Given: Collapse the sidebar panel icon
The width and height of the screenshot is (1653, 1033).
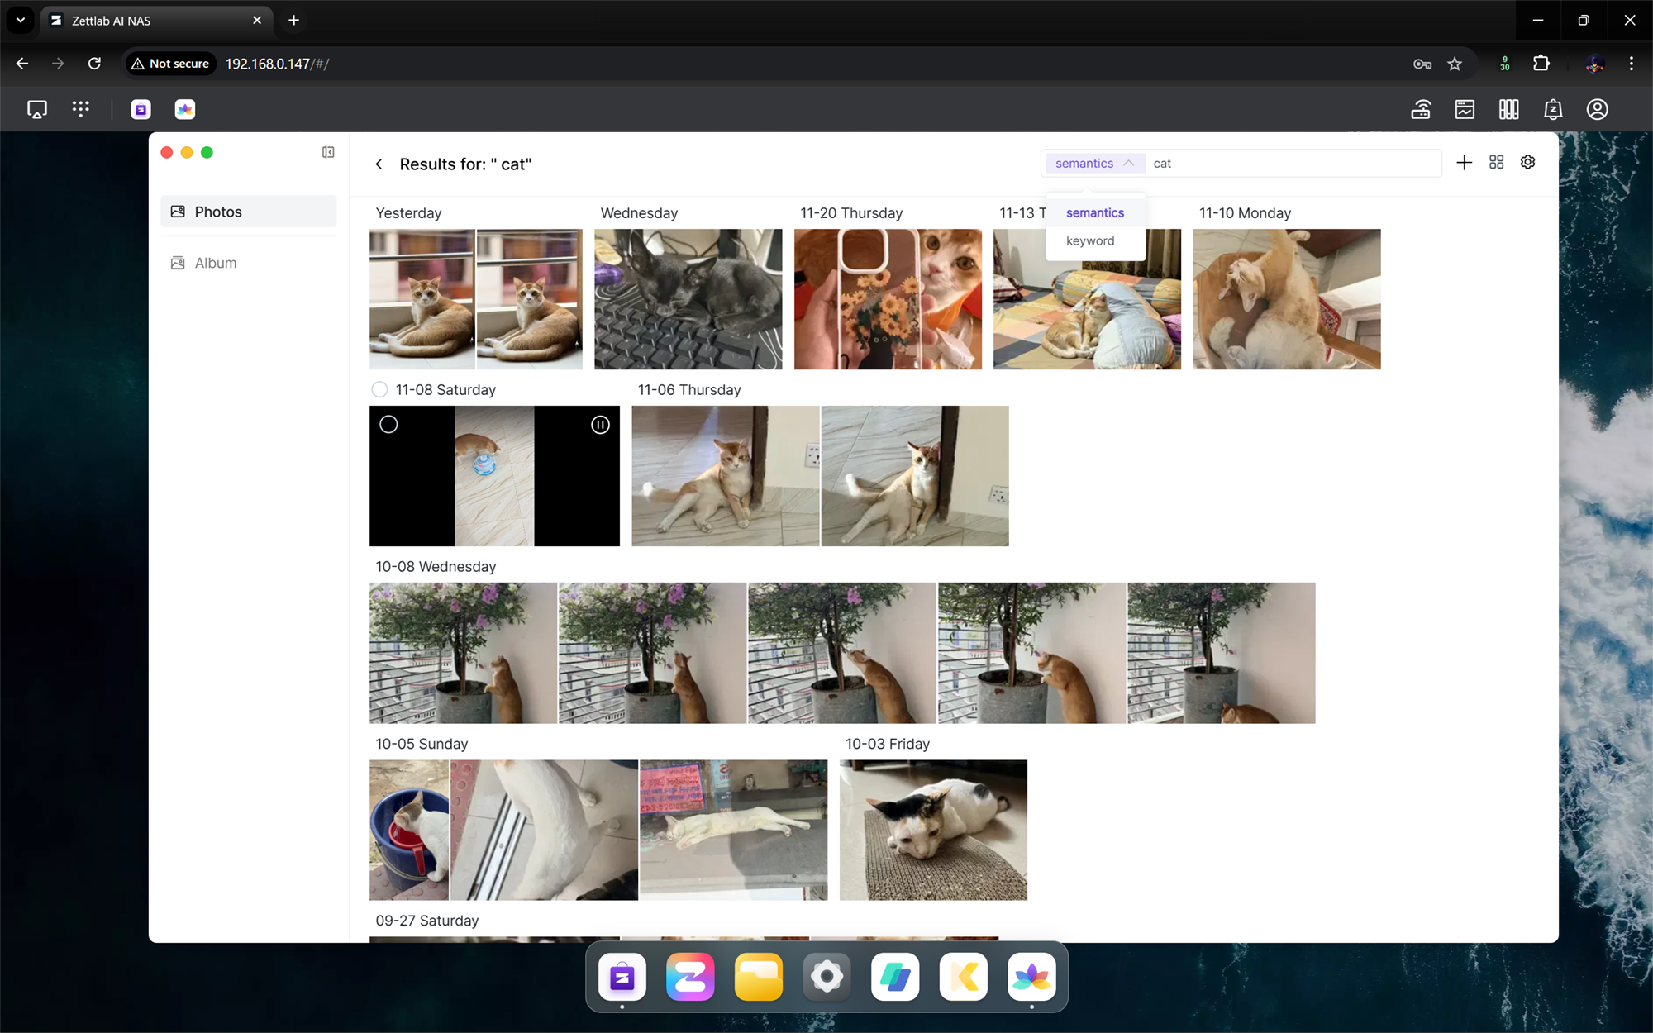Looking at the screenshot, I should [x=328, y=152].
